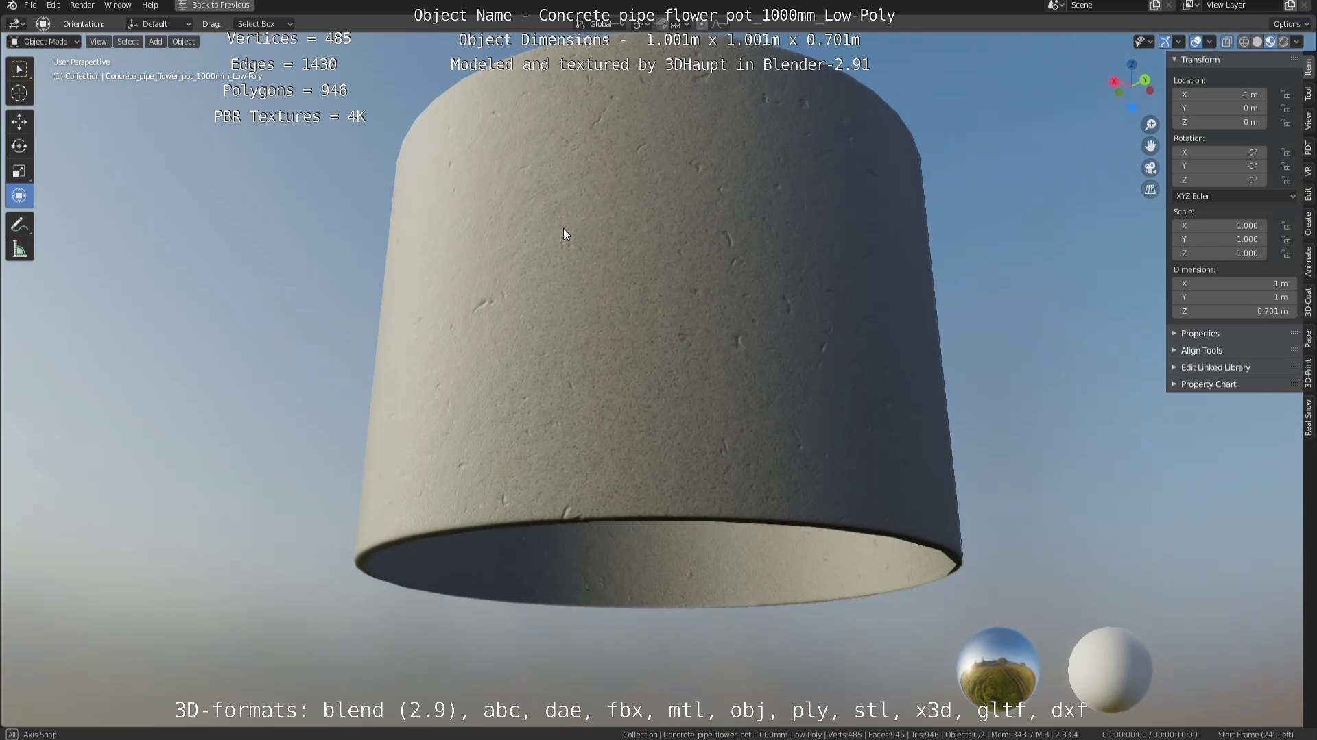The width and height of the screenshot is (1317, 740).
Task: Toggle Show Overlays button
Action: 1196,42
